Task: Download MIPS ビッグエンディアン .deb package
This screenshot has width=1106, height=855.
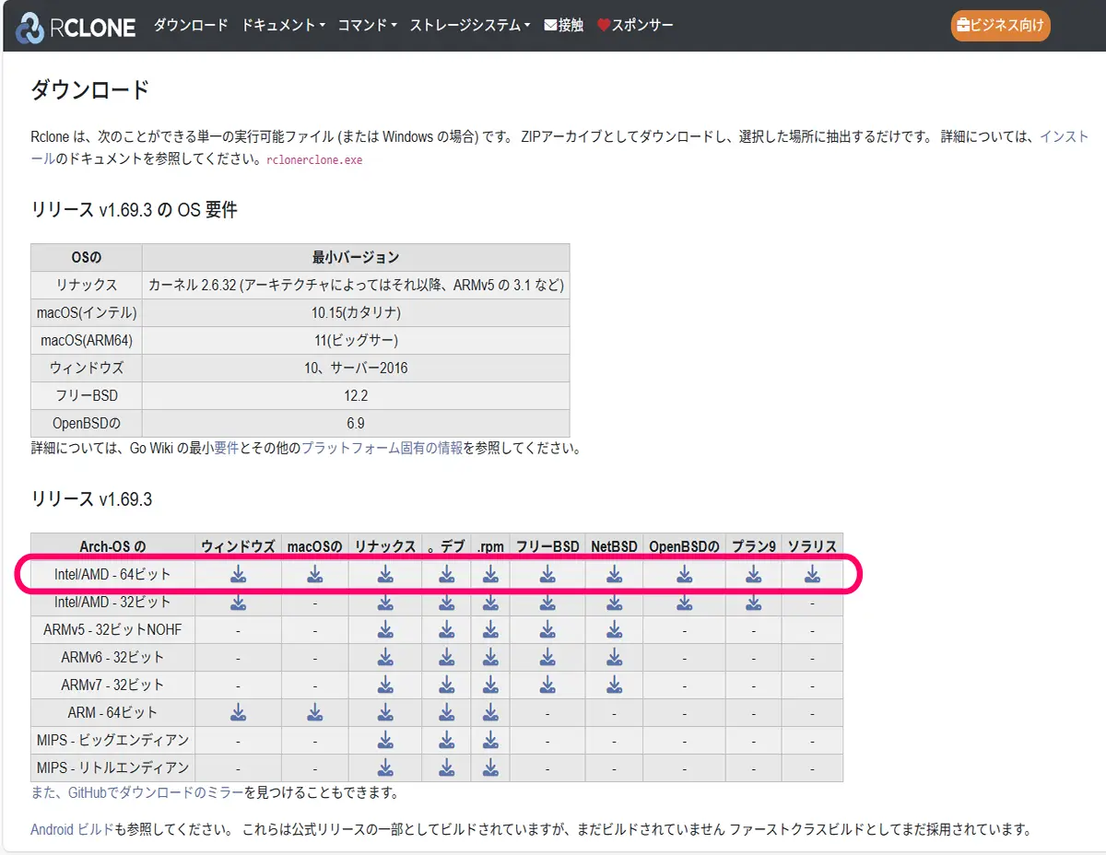Action: tap(447, 741)
